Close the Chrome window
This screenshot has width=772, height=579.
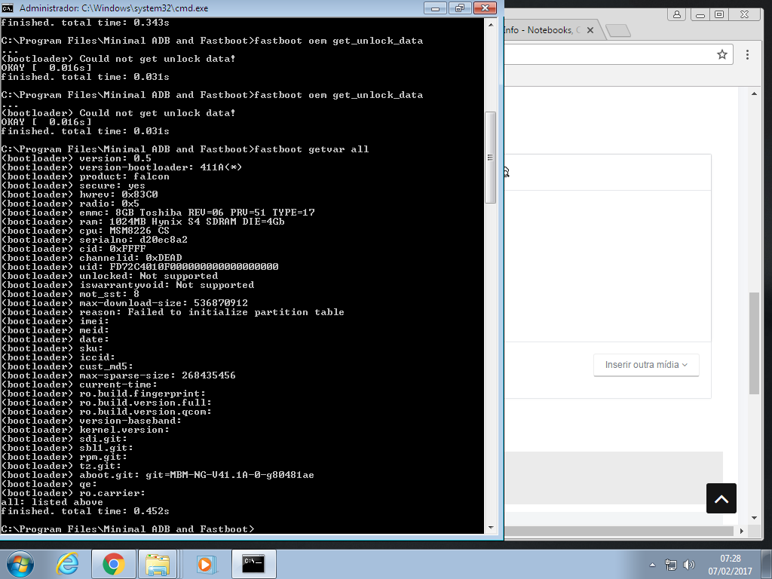[744, 14]
